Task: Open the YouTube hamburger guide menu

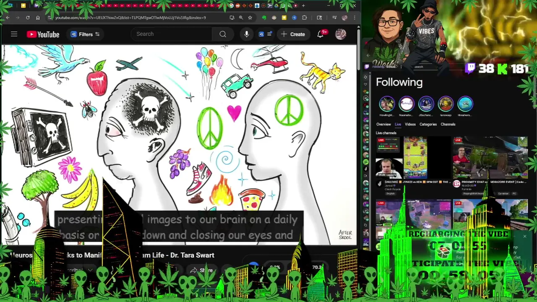Action: (14, 34)
